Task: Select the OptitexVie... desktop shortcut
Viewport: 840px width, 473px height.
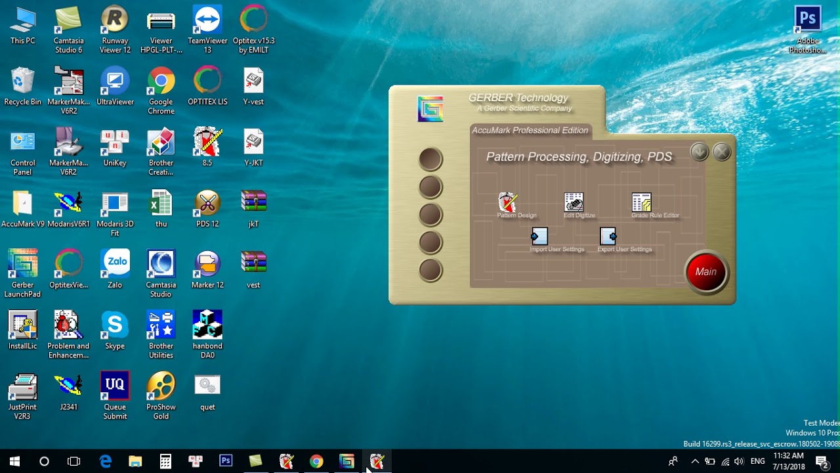Action: [x=69, y=269]
